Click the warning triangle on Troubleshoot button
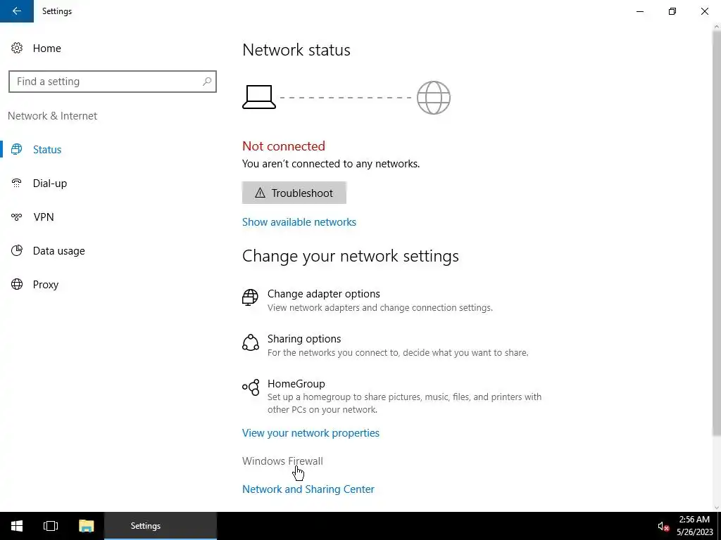Viewport: 721px width, 540px height. [261, 193]
